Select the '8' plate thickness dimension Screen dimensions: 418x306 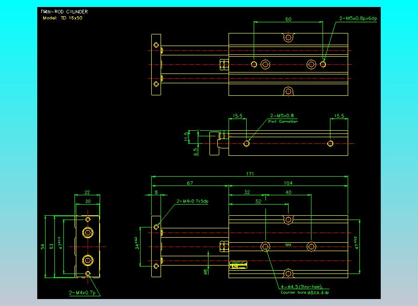pyautogui.click(x=156, y=192)
